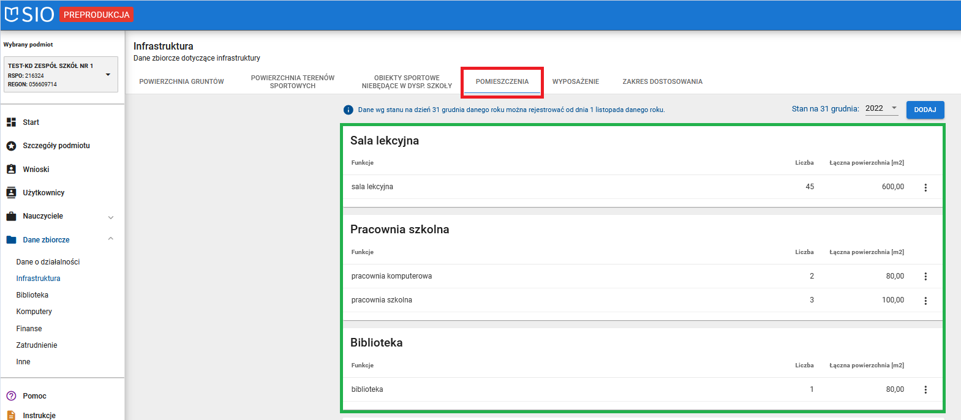Open the selected entity dropdown TEST-KD ZESPÓŁ SZKÓŁ
The height and width of the screenshot is (420, 961).
(108, 75)
